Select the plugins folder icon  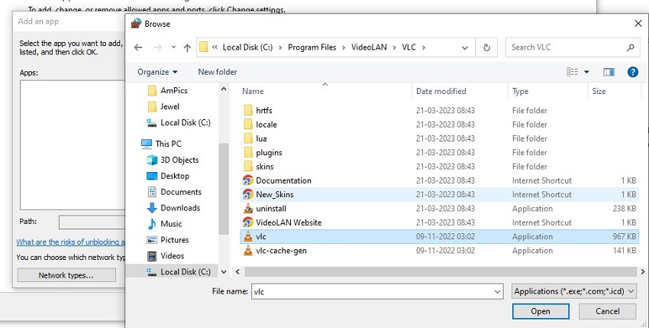tap(248, 153)
